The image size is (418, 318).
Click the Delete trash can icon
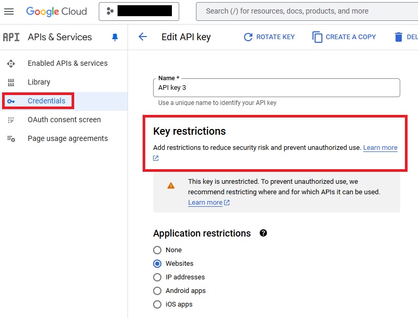coord(399,37)
